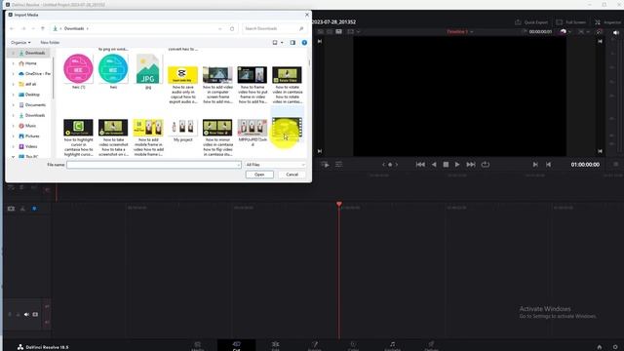
Task: Open the viewer options lines icon
Action: tap(338, 165)
